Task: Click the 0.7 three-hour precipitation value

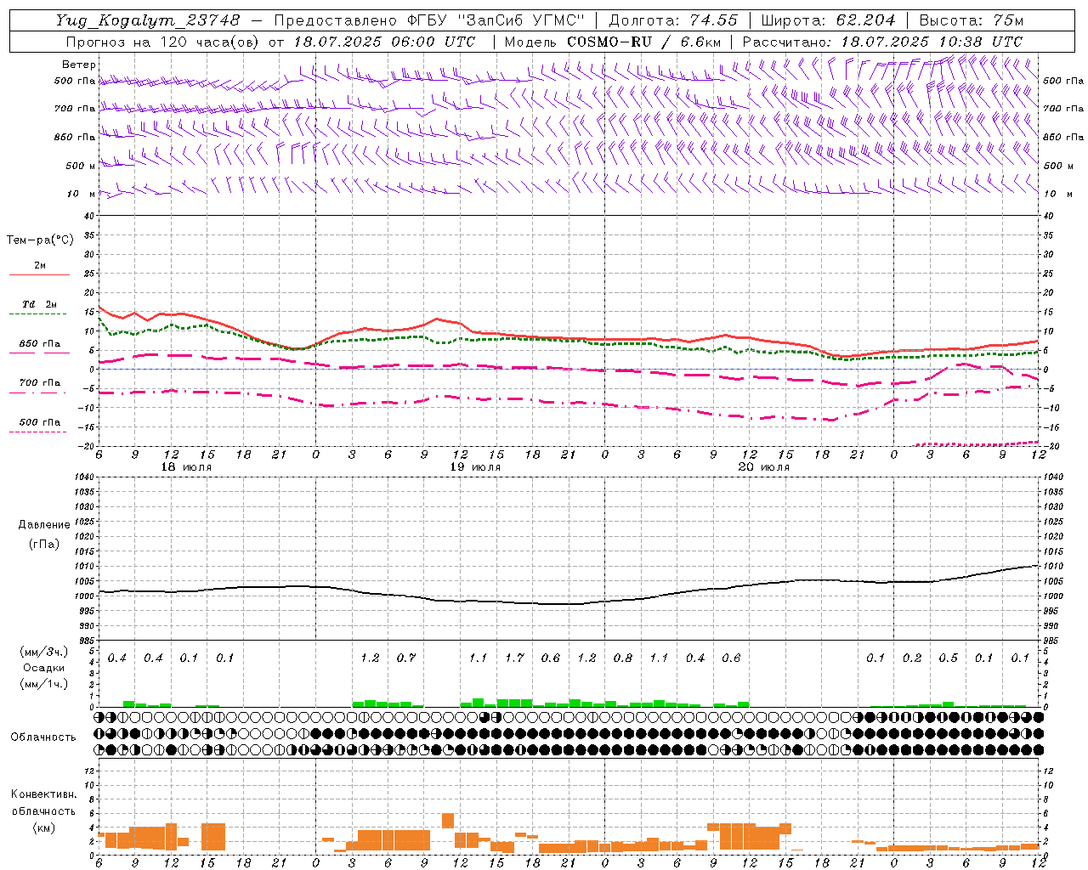Action: 406,658
